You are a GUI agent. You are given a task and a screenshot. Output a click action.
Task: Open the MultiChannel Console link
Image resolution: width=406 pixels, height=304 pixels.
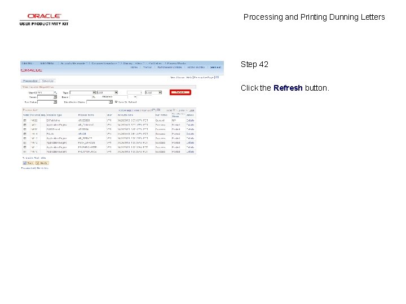point(170,67)
